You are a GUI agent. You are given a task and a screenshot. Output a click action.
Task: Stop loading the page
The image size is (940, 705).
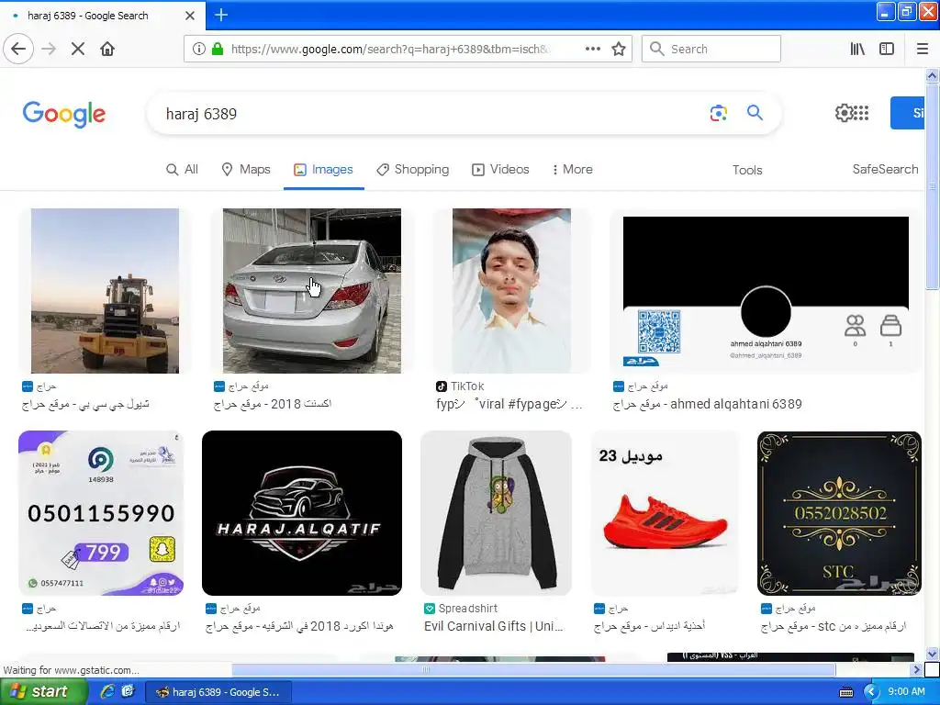tap(78, 49)
